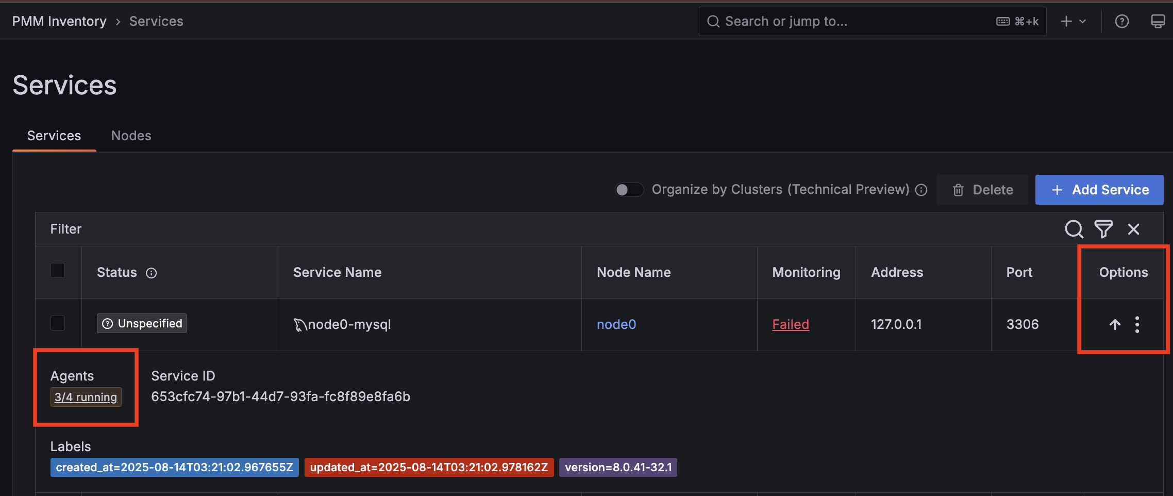Click the node0-mysql service name
The image size is (1173, 496).
(349, 324)
